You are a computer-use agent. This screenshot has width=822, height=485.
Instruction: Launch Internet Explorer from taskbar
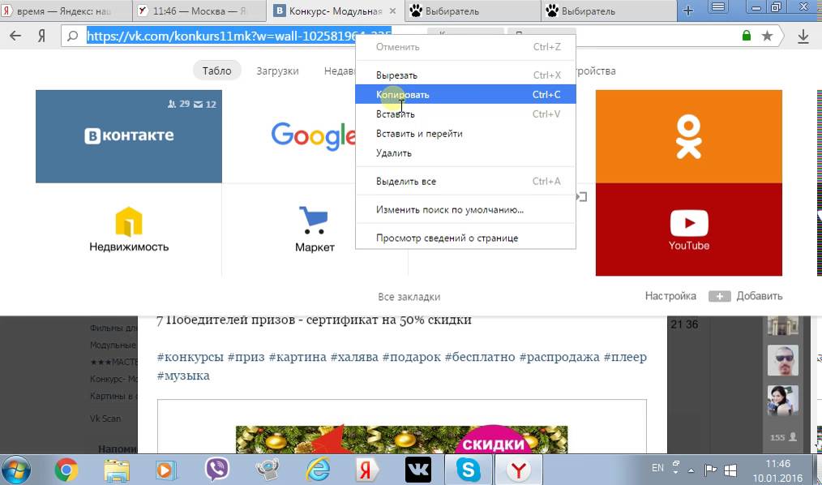[x=318, y=470]
